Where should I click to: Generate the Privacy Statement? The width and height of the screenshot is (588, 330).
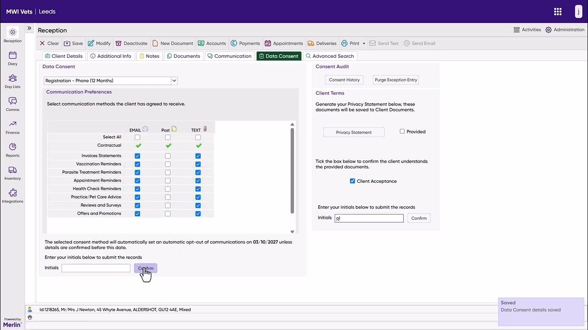click(354, 132)
